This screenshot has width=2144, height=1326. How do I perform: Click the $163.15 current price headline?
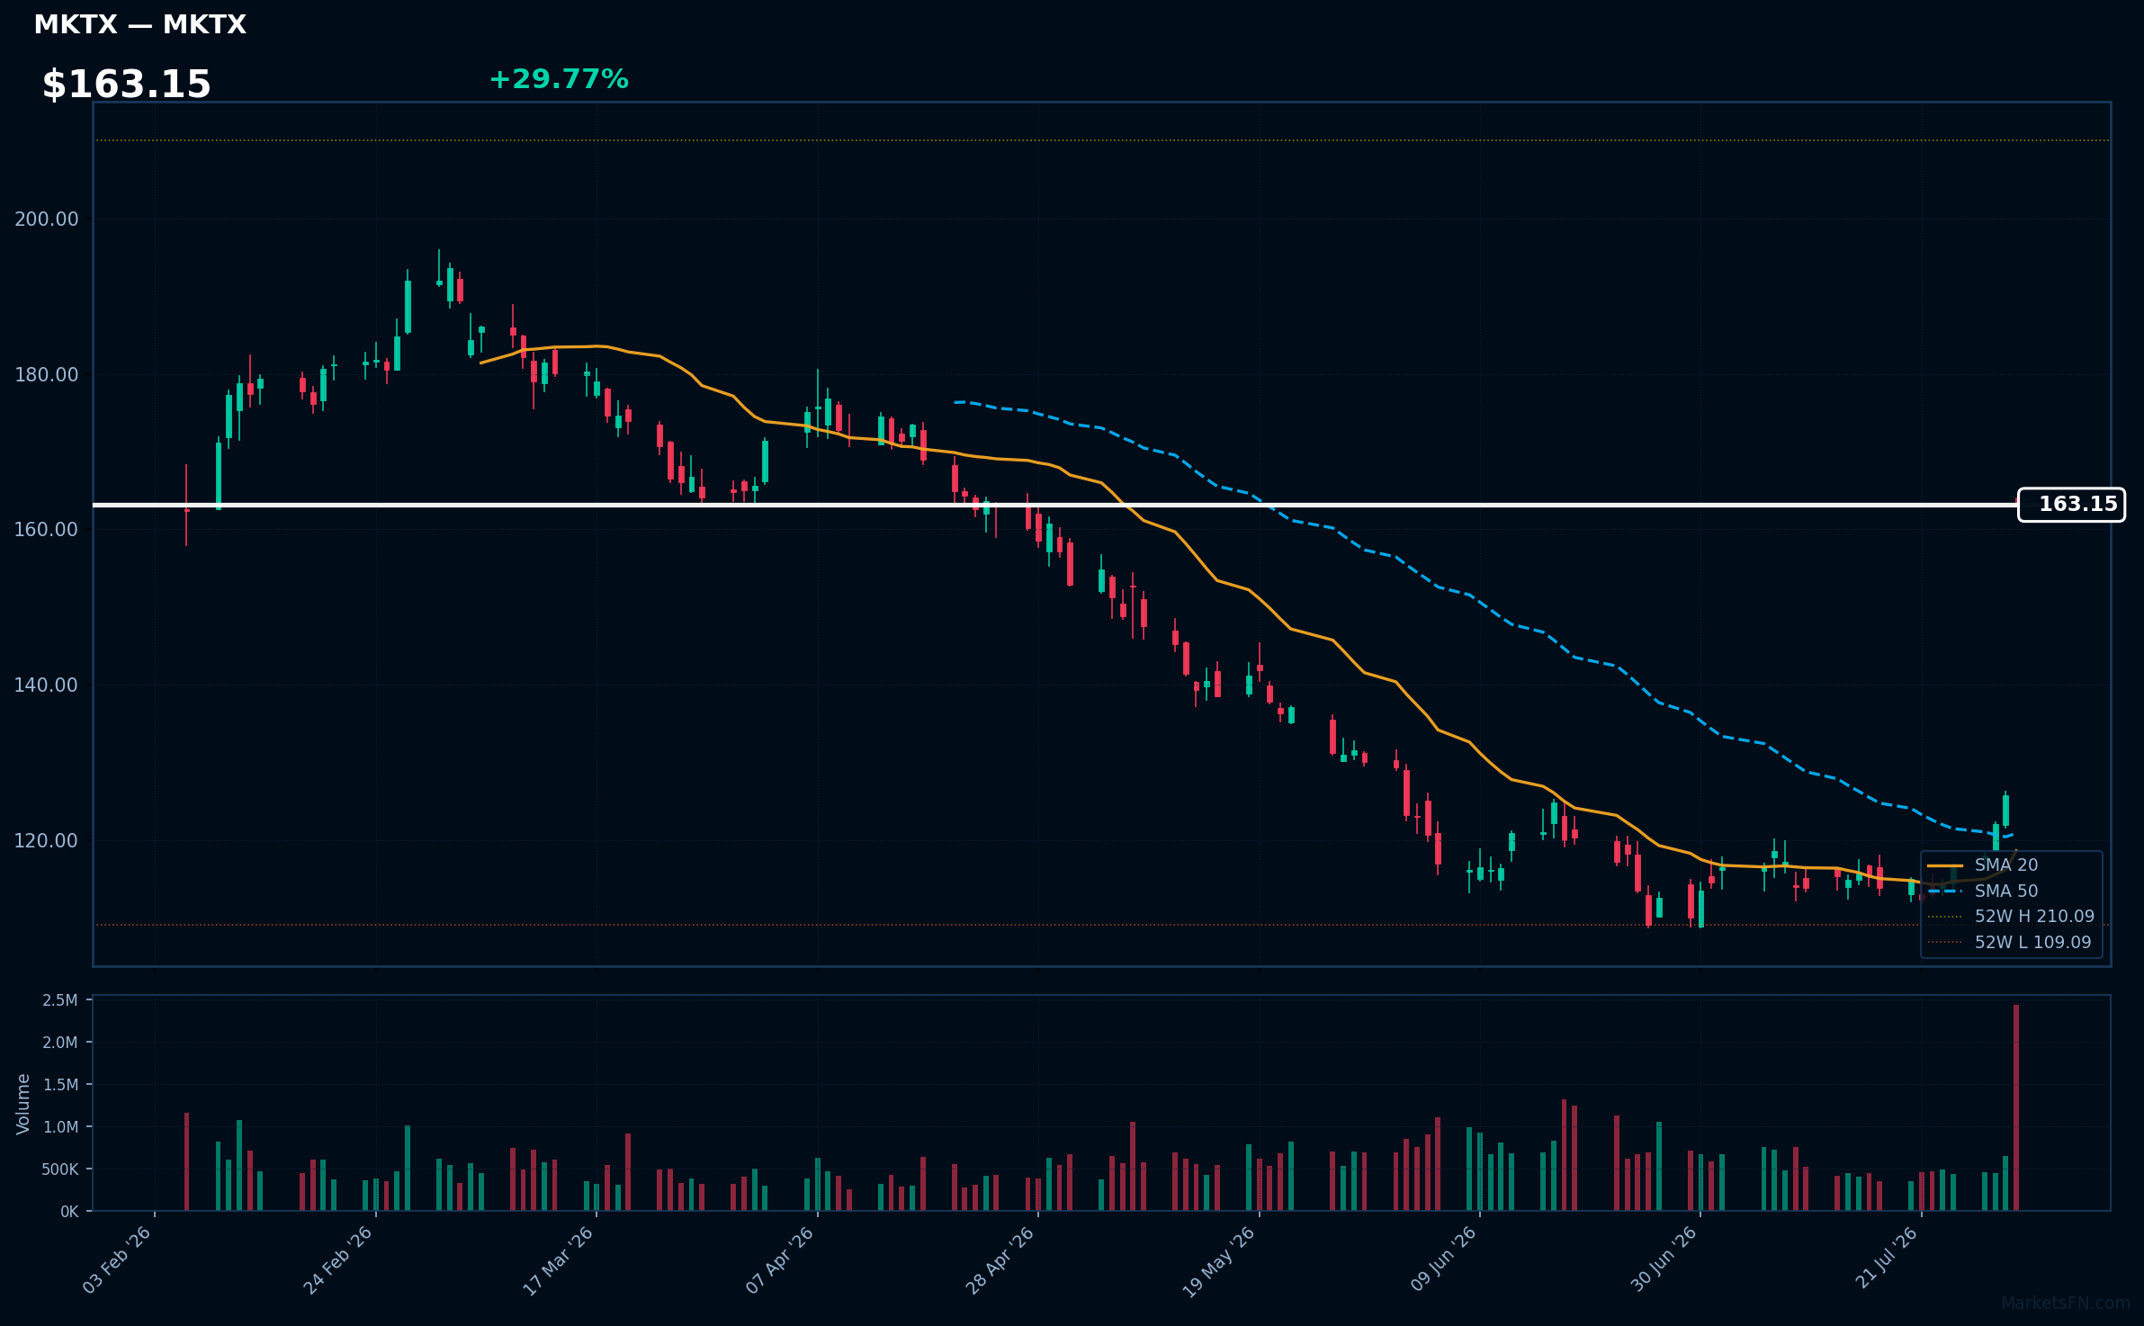[x=126, y=85]
